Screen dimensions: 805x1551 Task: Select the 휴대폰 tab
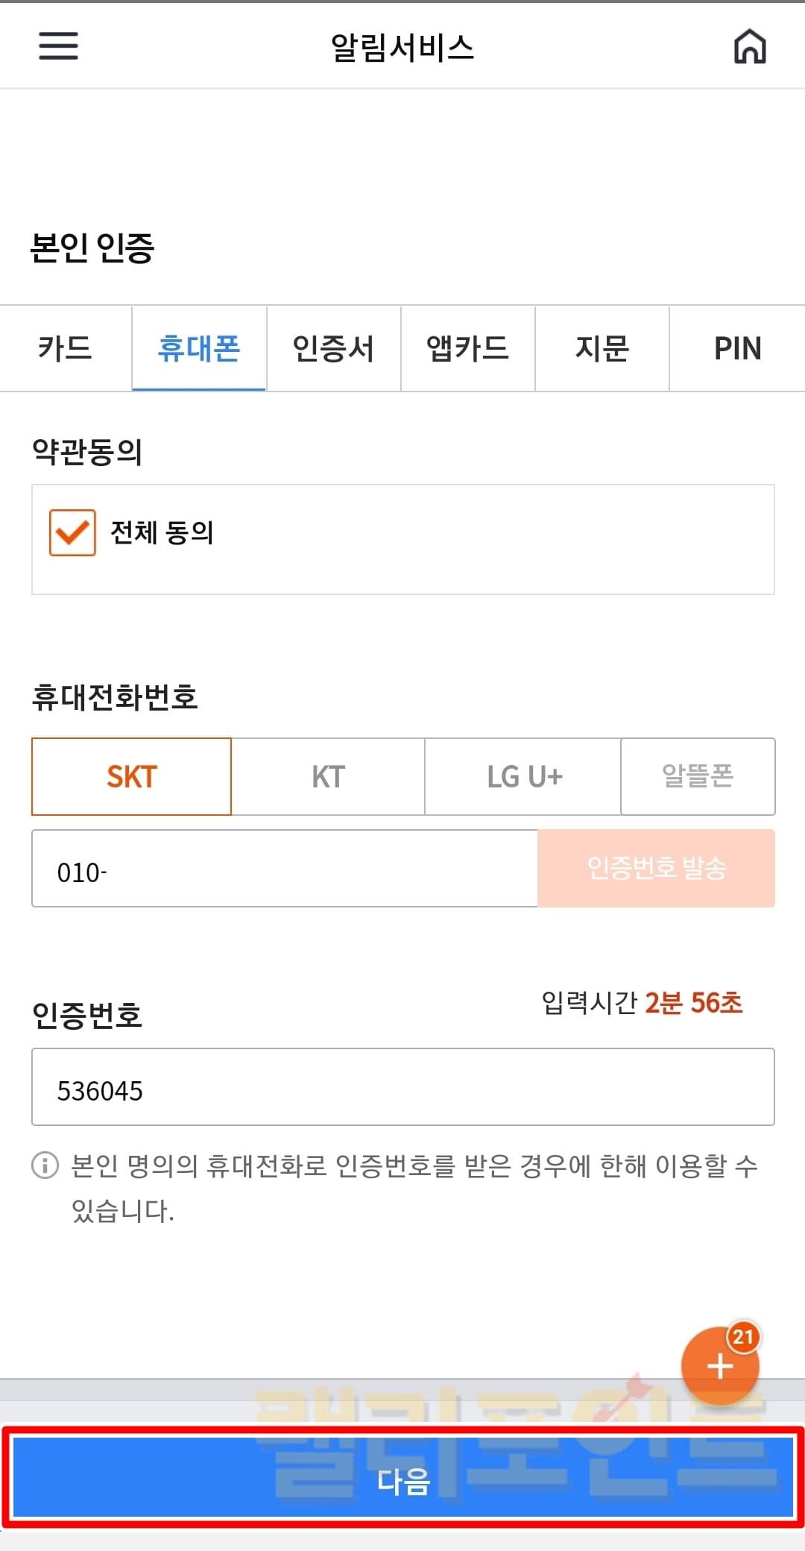pyautogui.click(x=199, y=348)
